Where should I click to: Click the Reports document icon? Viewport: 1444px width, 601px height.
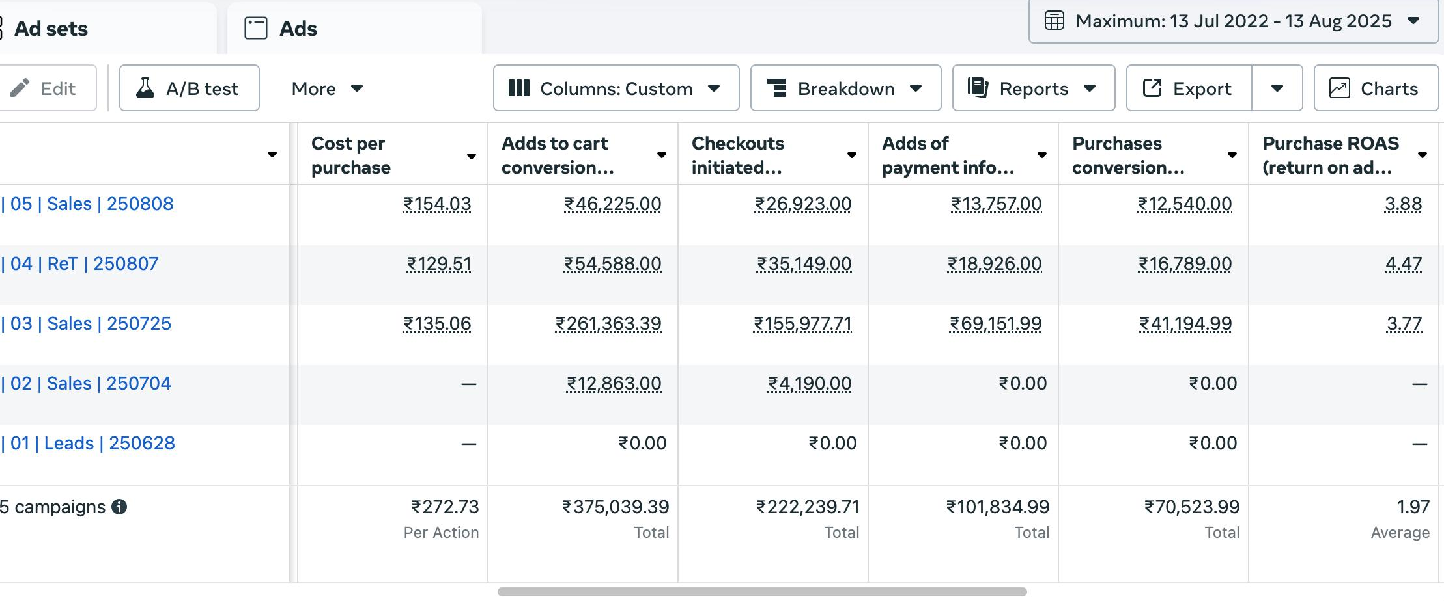(978, 88)
